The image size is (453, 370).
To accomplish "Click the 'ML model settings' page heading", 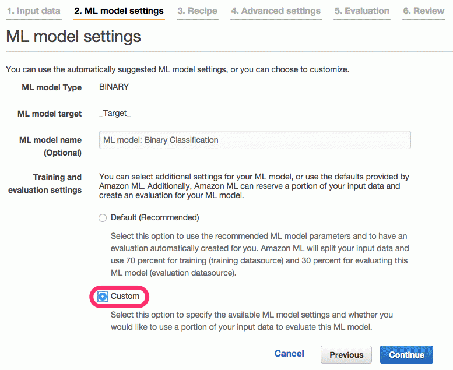I will coord(73,36).
